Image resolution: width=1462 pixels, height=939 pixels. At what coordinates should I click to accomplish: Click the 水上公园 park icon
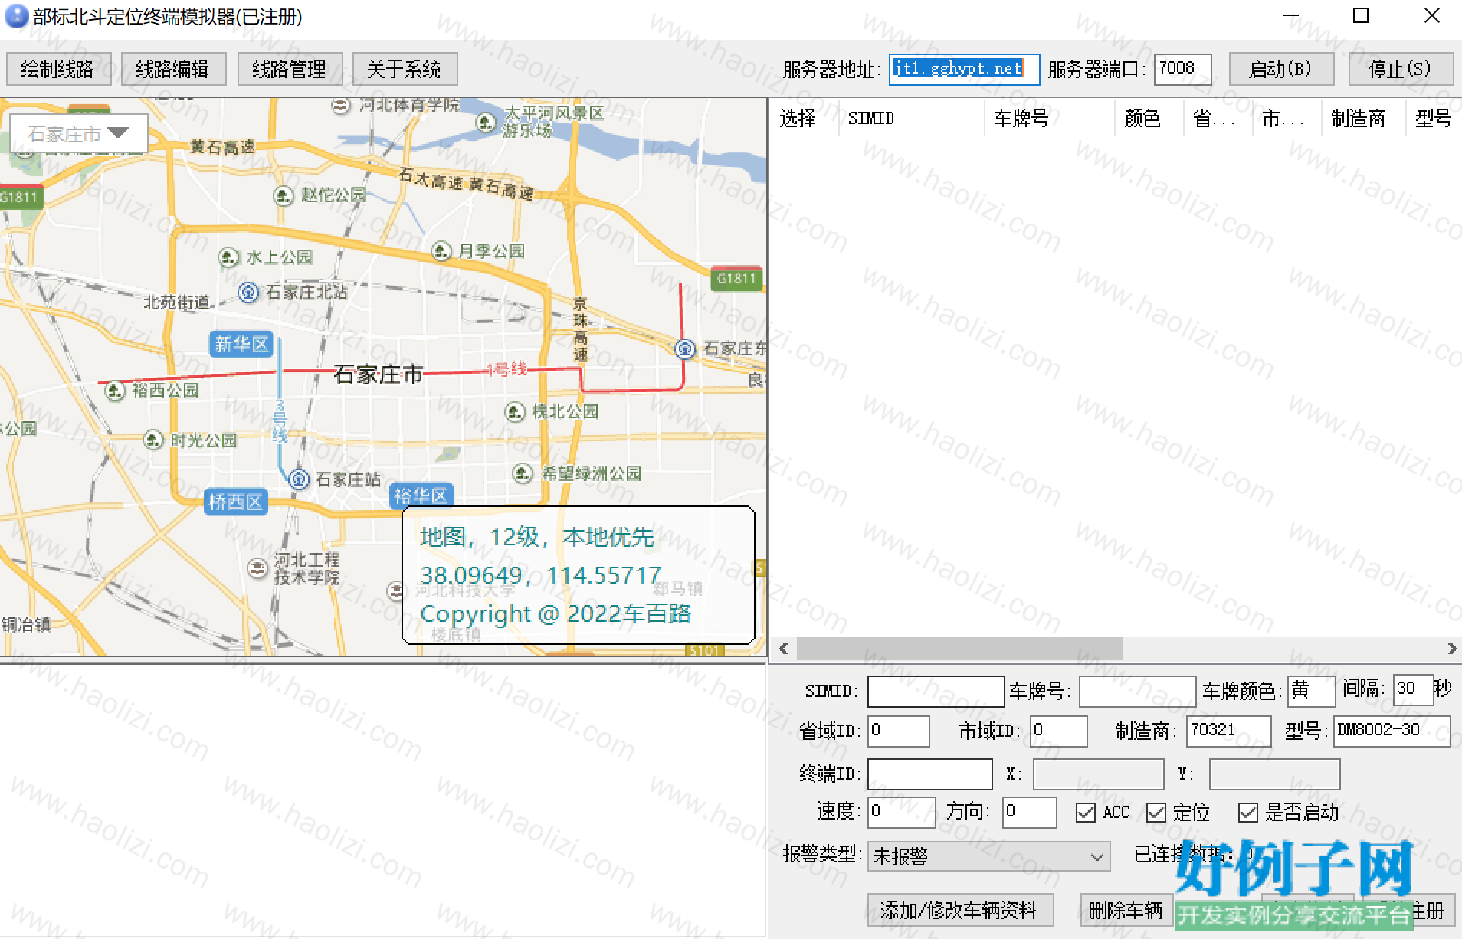(x=228, y=257)
